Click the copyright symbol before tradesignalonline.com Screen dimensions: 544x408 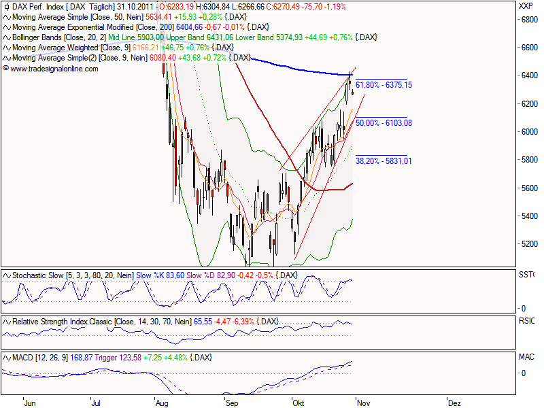(x=7, y=68)
